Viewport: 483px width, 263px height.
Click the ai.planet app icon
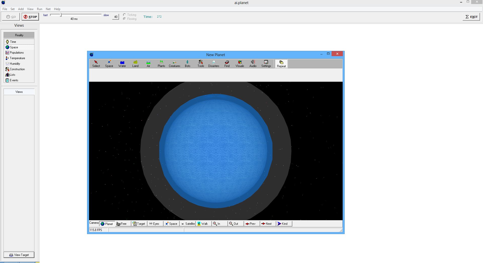[3, 3]
